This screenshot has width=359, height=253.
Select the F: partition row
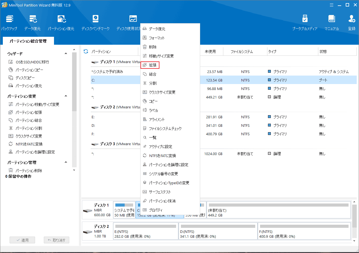point(224,134)
